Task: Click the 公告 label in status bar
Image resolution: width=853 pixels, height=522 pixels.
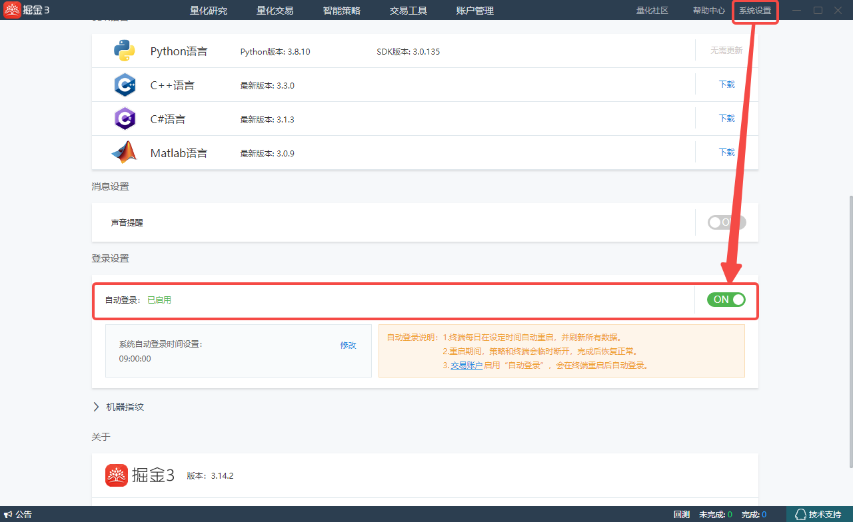Action: tap(24, 515)
